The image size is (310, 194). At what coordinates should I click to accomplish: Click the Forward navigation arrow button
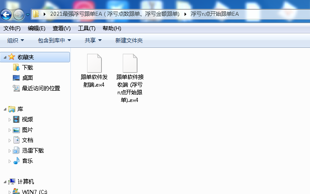[19, 14]
